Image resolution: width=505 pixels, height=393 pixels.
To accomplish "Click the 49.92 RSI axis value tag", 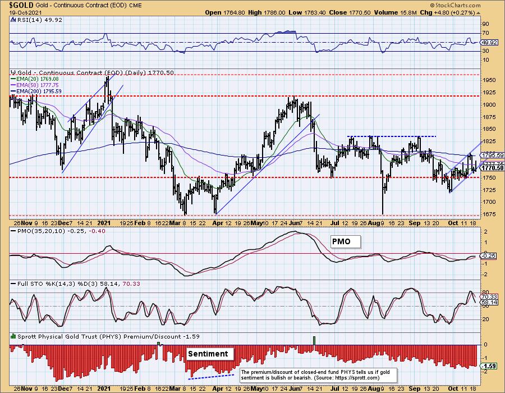I will [x=489, y=42].
